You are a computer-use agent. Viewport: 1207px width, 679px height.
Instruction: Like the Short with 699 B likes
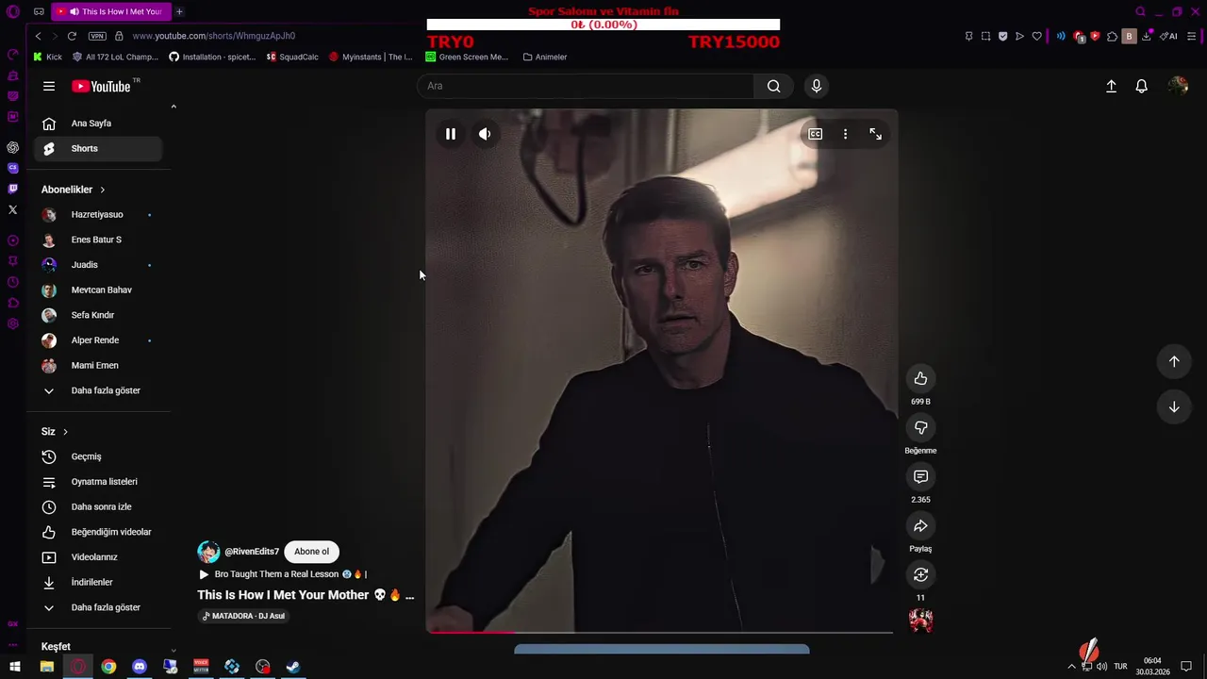tap(921, 379)
